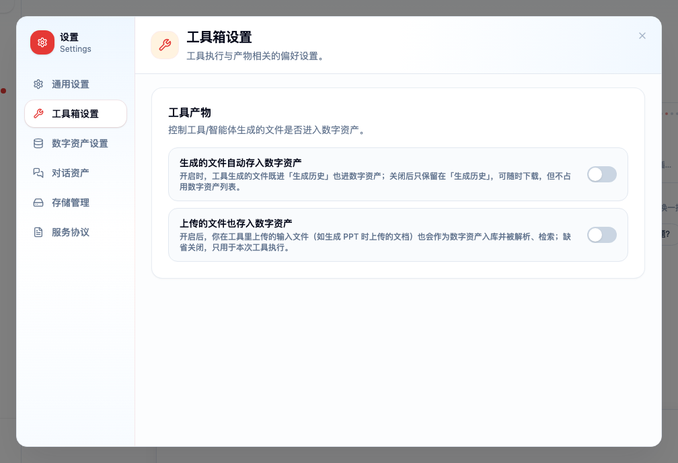Click the 工具执行与产物相关的偏好设置 subtitle
Screen dimensions: 678x463
256,57
